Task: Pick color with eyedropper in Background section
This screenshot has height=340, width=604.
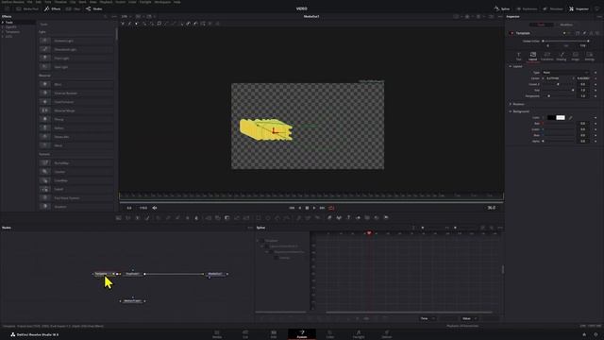Action: [570, 117]
